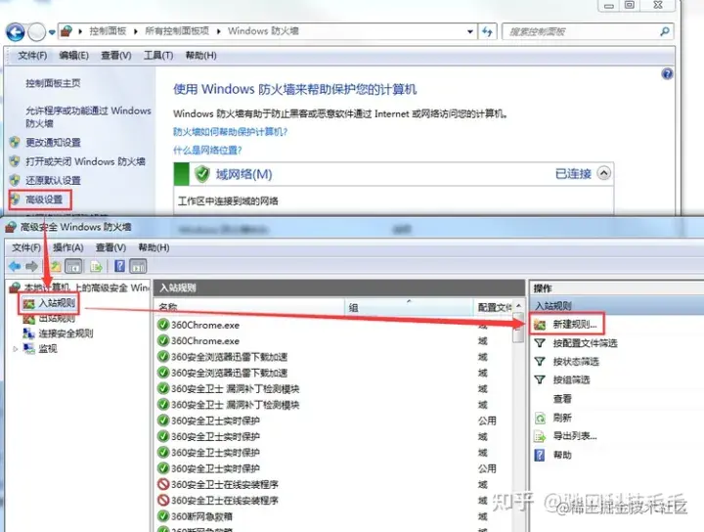This screenshot has width=704, height=532.
Task: Click 还原默认设置 link
Action: click(x=53, y=181)
